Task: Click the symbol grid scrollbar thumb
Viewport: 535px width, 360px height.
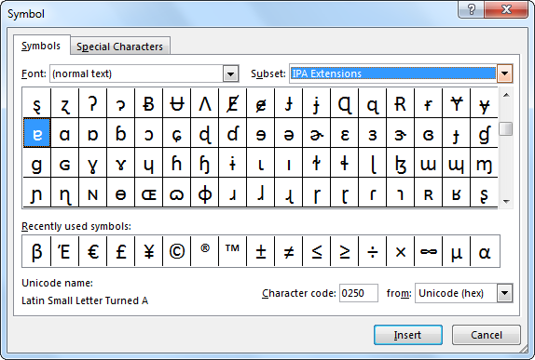Action: click(x=506, y=128)
